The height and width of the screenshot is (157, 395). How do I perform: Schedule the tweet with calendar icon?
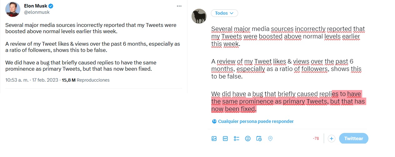click(259, 139)
